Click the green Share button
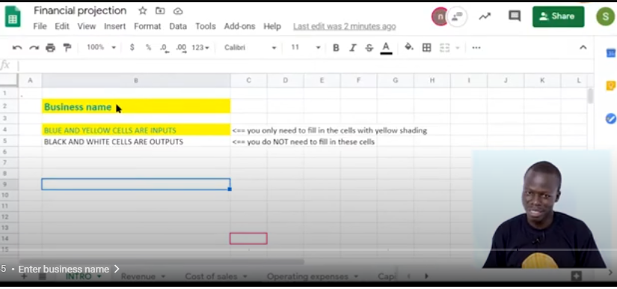Viewport: 617px width, 289px height. coord(558,16)
